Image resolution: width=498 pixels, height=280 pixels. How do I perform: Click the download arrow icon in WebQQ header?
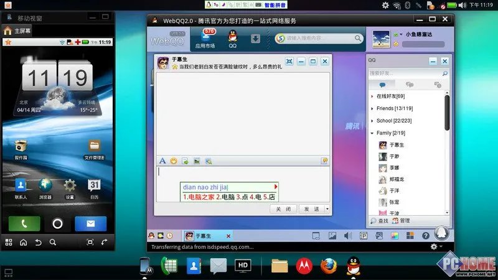255,39
